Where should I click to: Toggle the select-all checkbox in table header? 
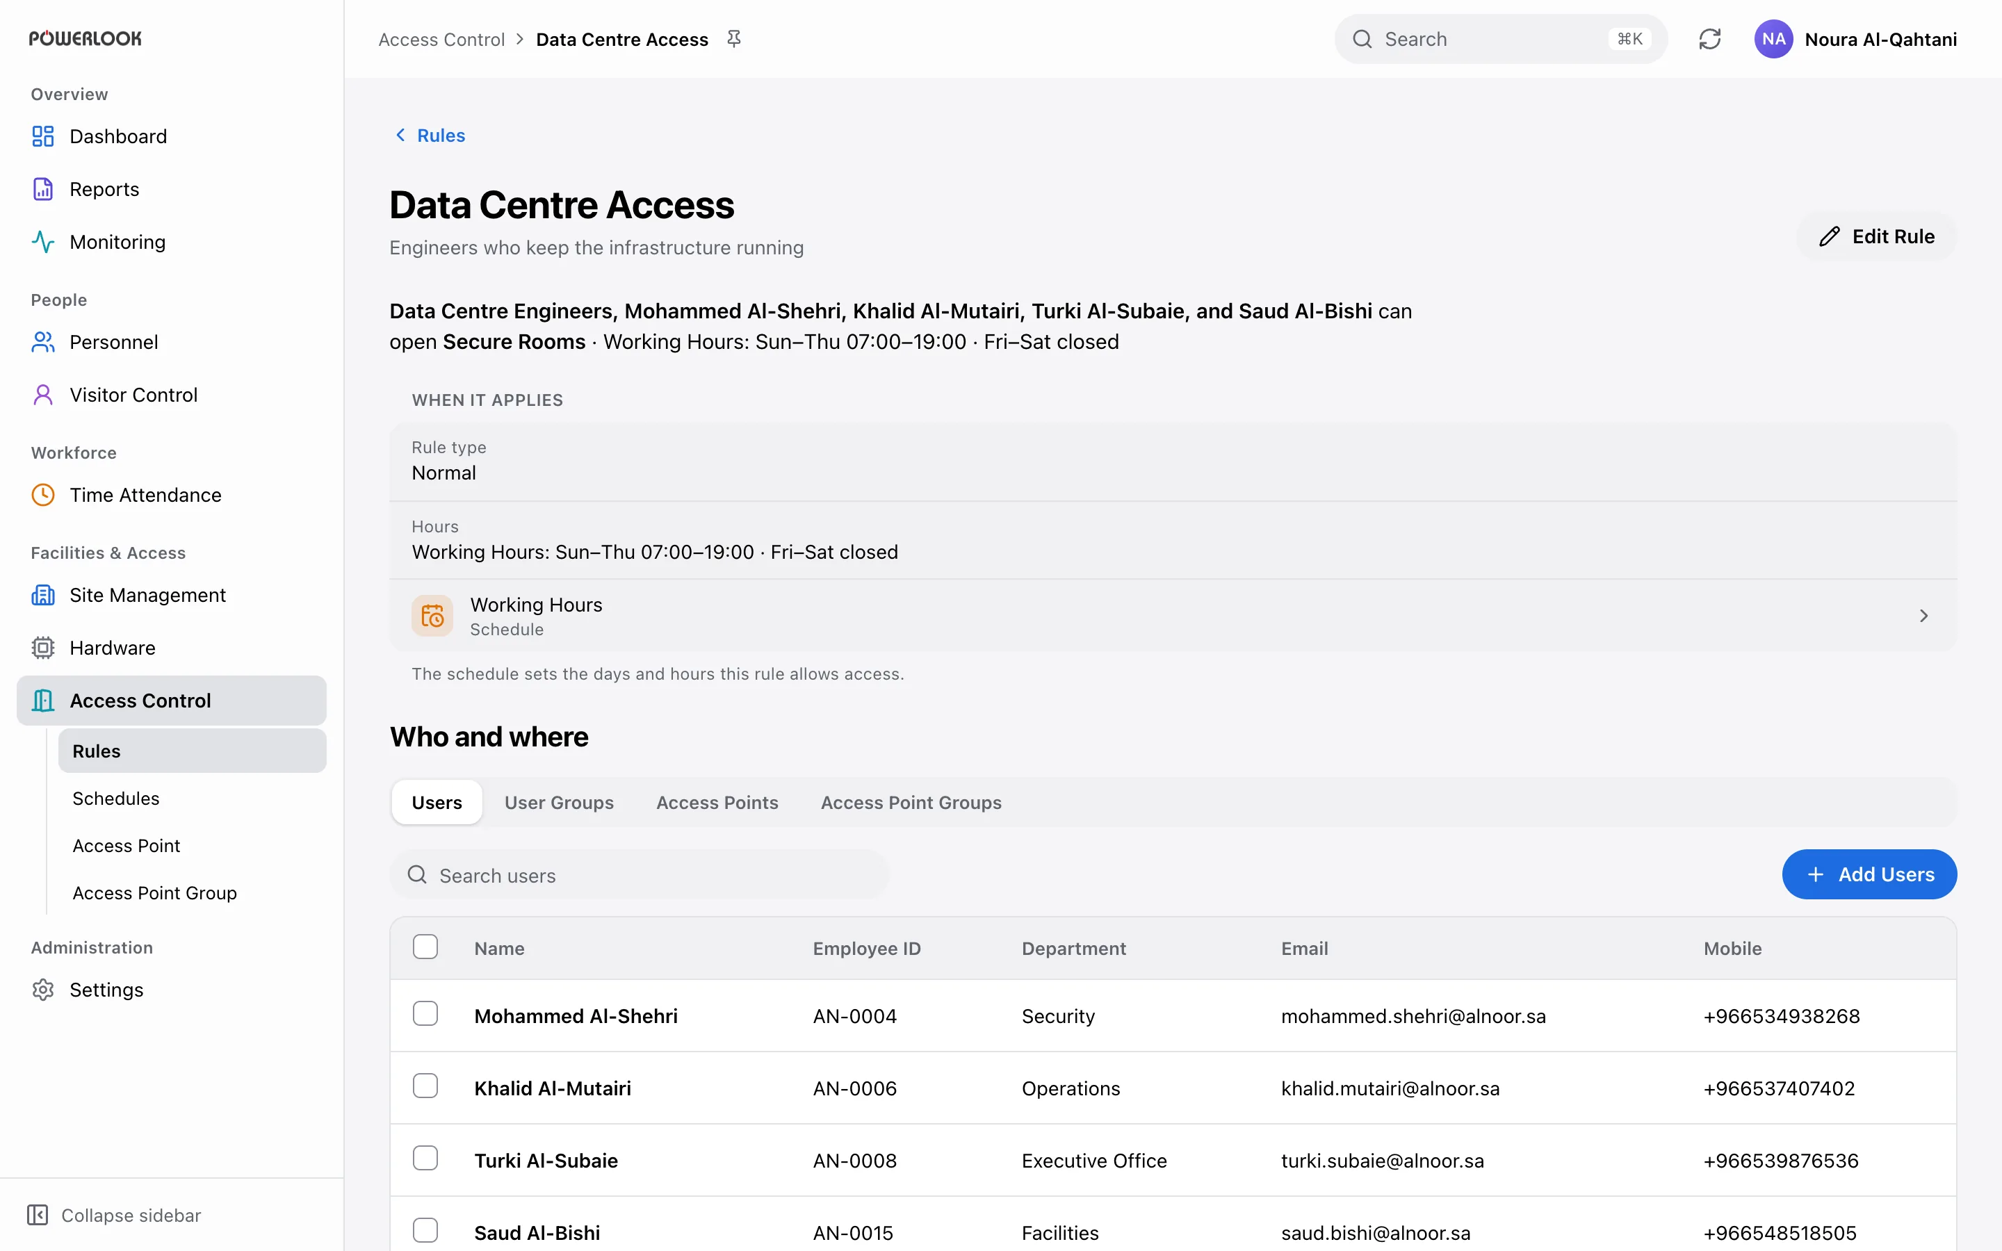(425, 947)
